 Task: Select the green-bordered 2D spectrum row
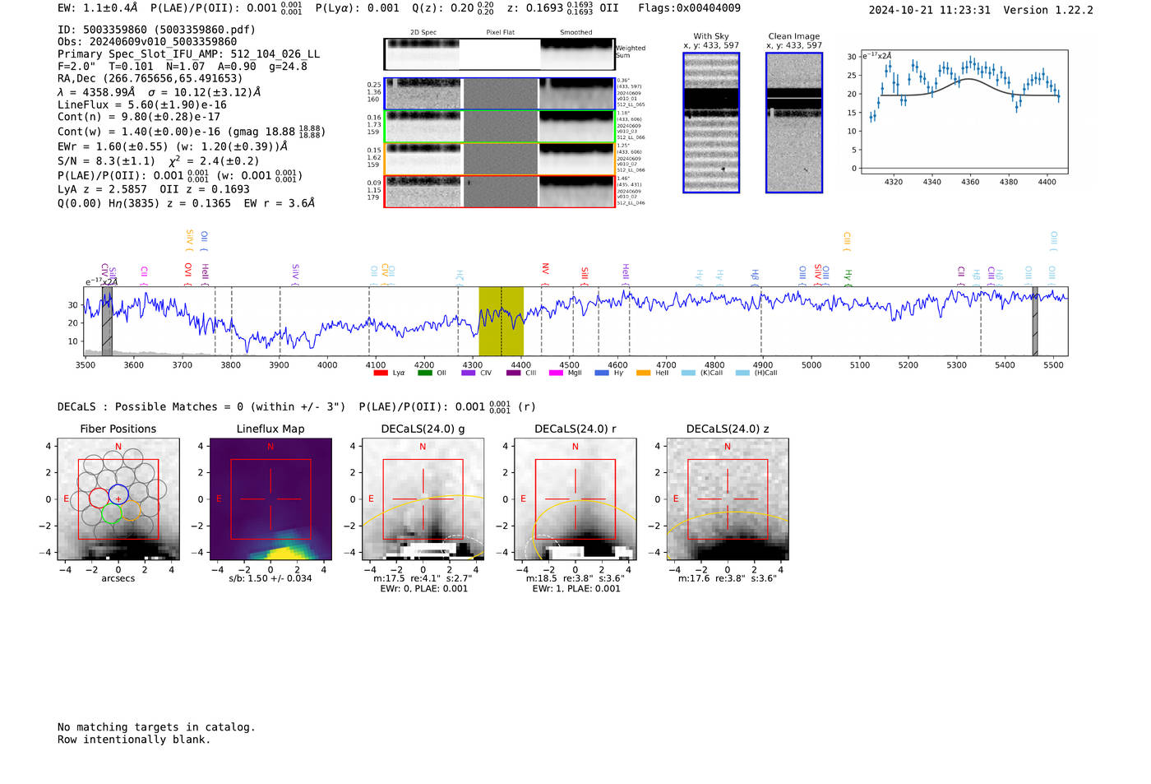(499, 127)
